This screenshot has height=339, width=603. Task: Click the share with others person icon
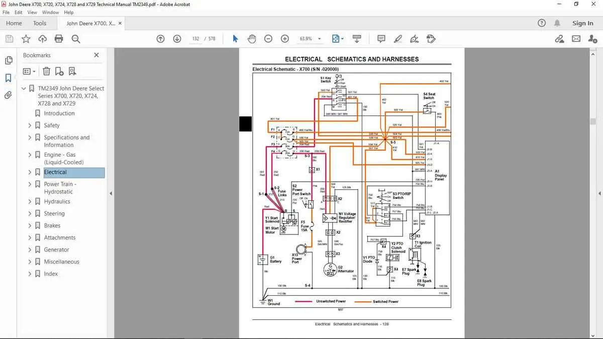(592, 39)
